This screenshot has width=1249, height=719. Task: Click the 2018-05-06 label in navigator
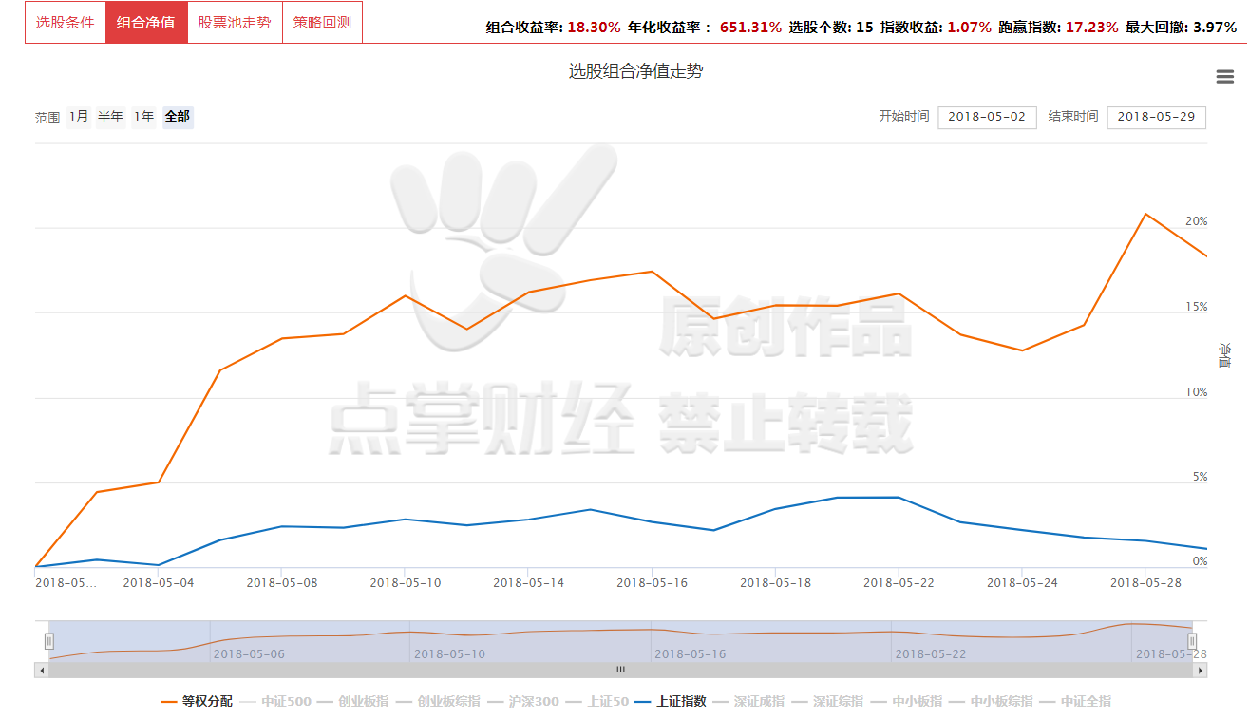coord(249,653)
